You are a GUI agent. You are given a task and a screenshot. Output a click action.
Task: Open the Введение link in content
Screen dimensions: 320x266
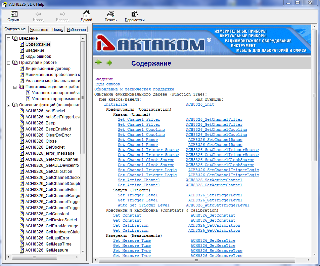tap(104, 79)
